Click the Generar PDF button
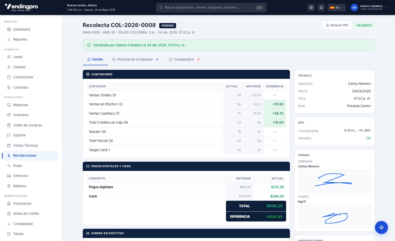Image resolution: width=395 pixels, height=241 pixels. [337, 25]
